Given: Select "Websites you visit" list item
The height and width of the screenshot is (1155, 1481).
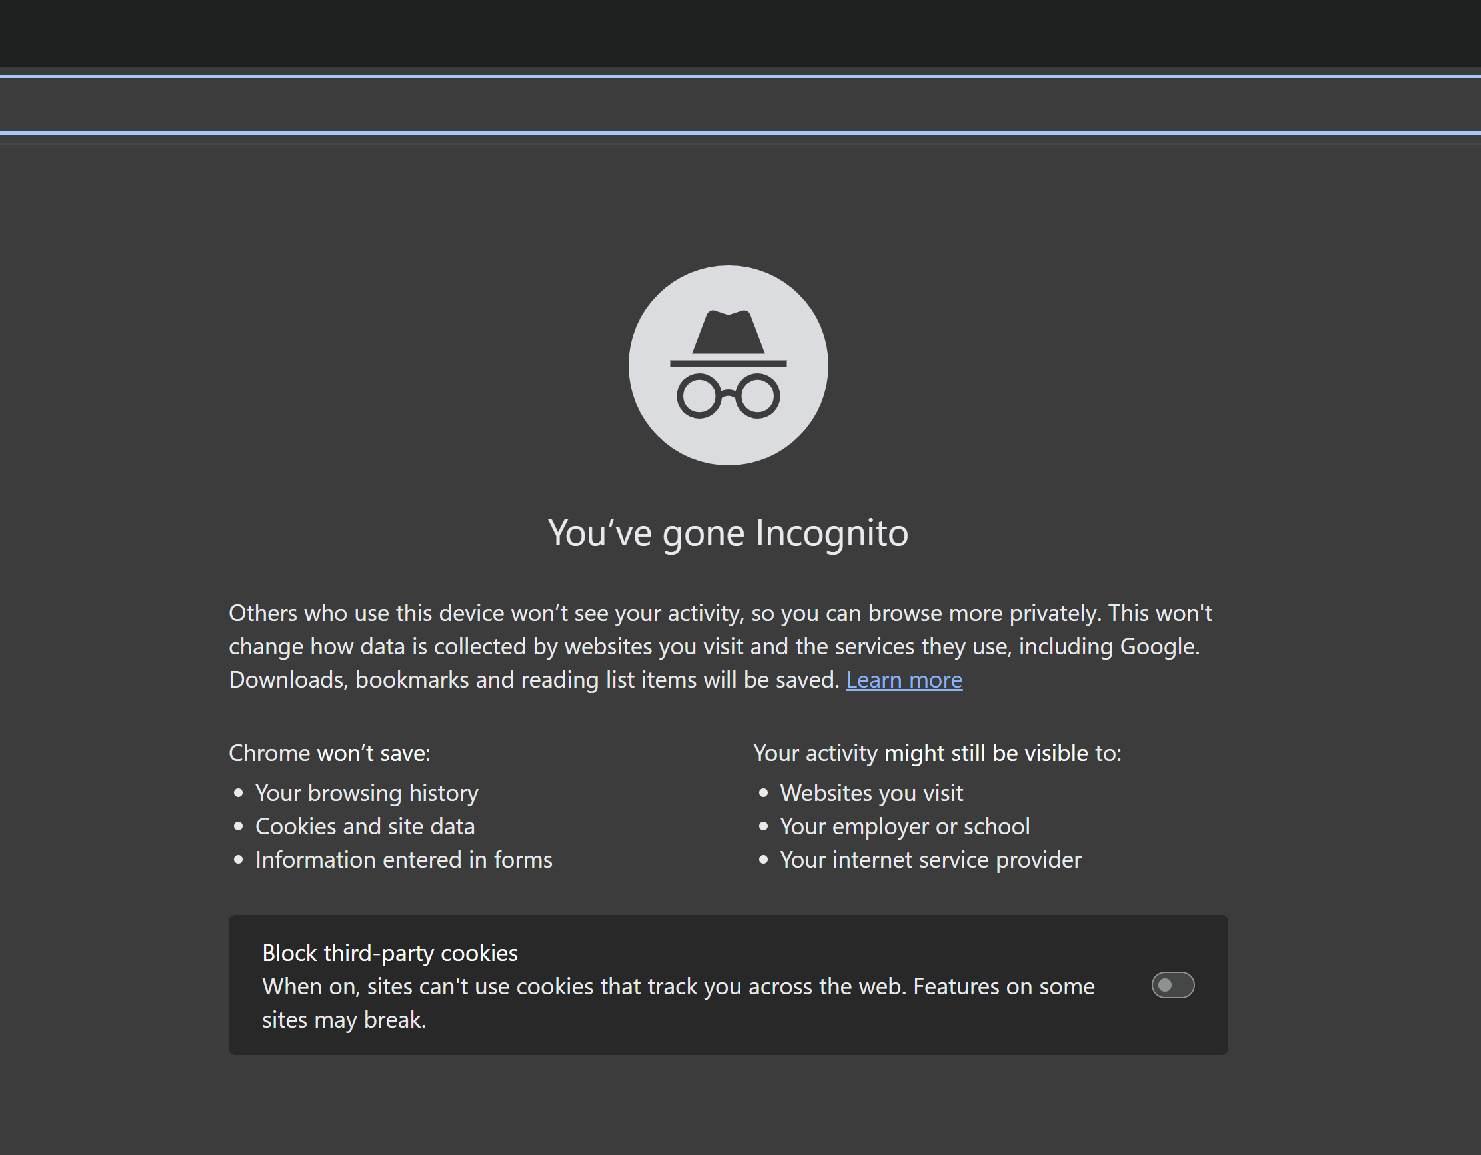Looking at the screenshot, I should (870, 793).
